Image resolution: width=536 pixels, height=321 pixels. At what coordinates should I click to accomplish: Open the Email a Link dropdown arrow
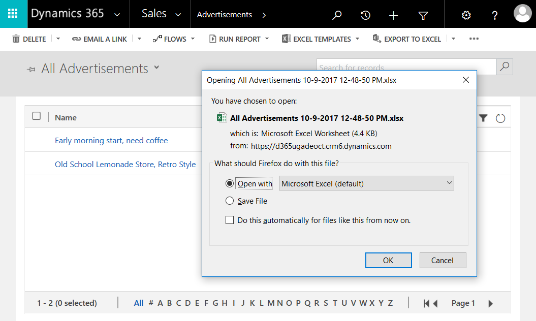point(139,39)
